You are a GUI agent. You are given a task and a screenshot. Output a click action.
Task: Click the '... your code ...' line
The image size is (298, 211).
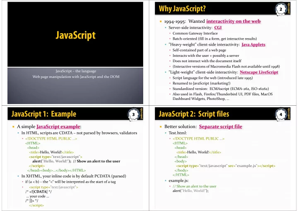(x=38, y=196)
